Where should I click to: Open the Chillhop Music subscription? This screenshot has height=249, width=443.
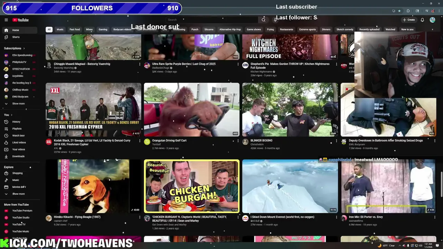[x=20, y=90]
